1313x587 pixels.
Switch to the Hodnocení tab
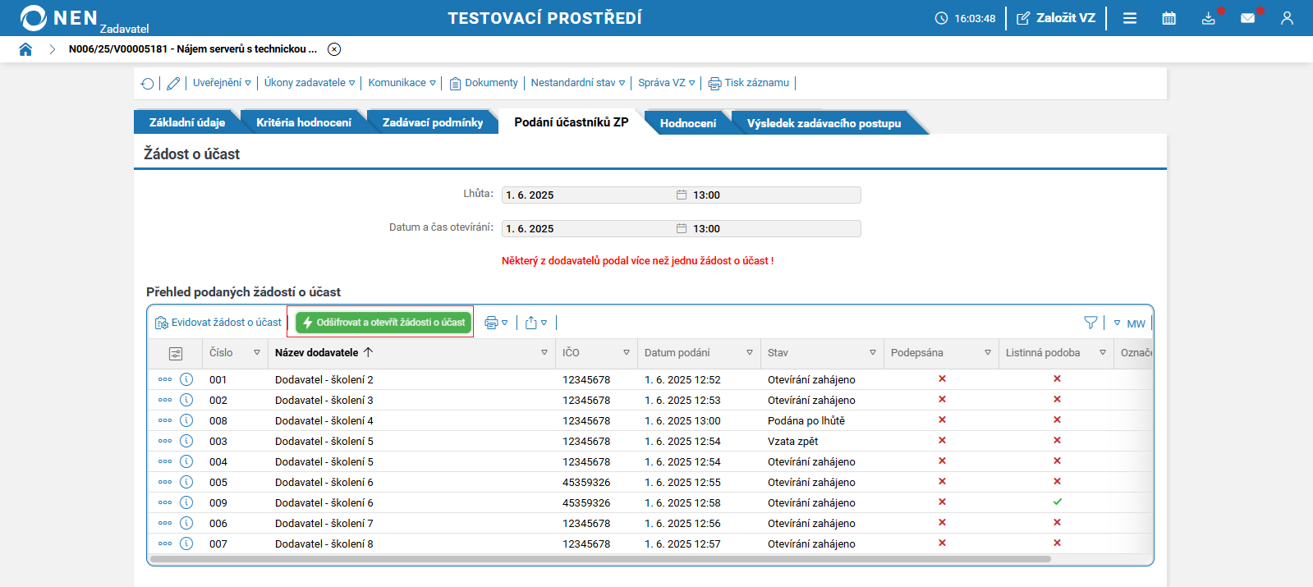[687, 123]
